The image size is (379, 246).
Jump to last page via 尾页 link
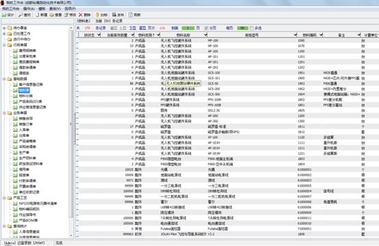(142, 28)
